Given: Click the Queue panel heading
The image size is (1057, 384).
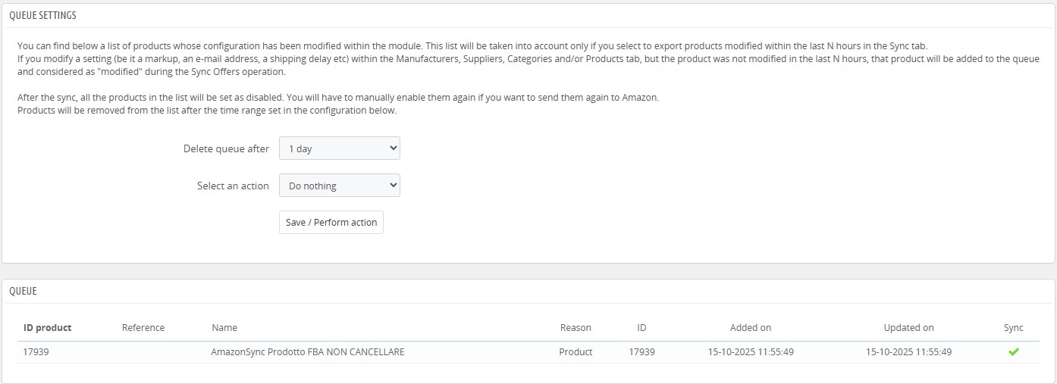Looking at the screenshot, I should tap(23, 291).
